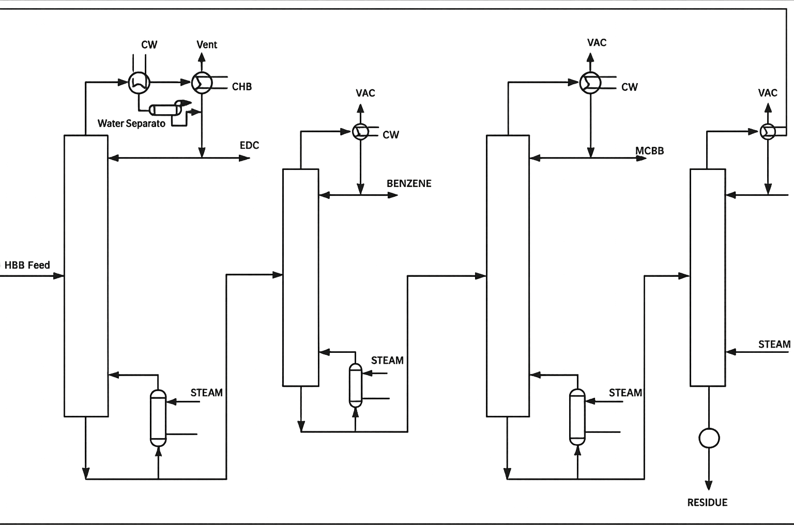Image resolution: width=794 pixels, height=529 pixels.
Task: Click the condenser symbol below VAC on benzene column
Action: pos(360,132)
